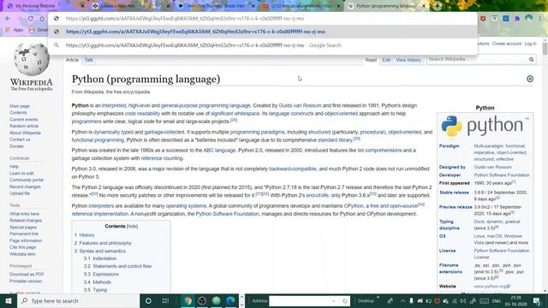
Task: Open the notification center
Action: click(x=537, y=300)
